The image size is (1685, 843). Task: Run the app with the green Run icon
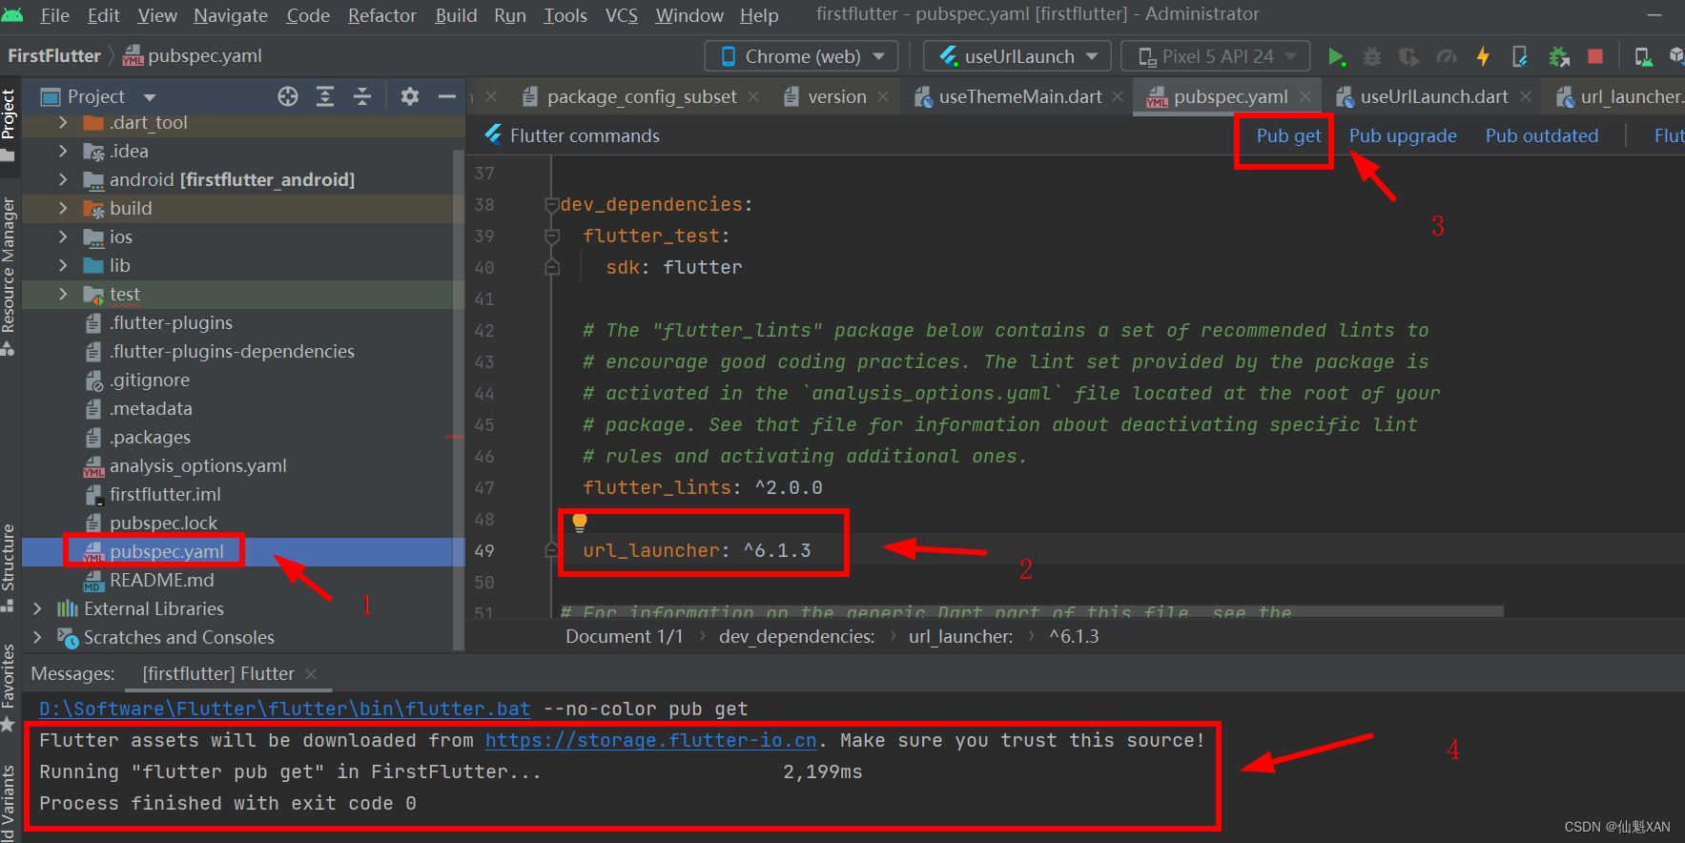click(x=1337, y=57)
